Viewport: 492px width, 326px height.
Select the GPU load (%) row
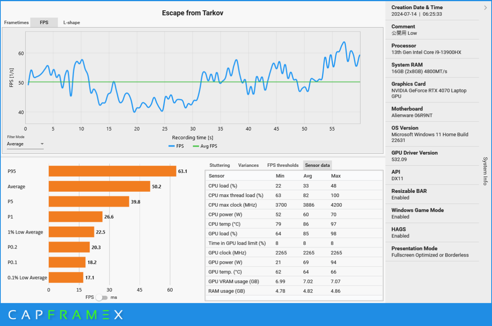(x=294, y=234)
